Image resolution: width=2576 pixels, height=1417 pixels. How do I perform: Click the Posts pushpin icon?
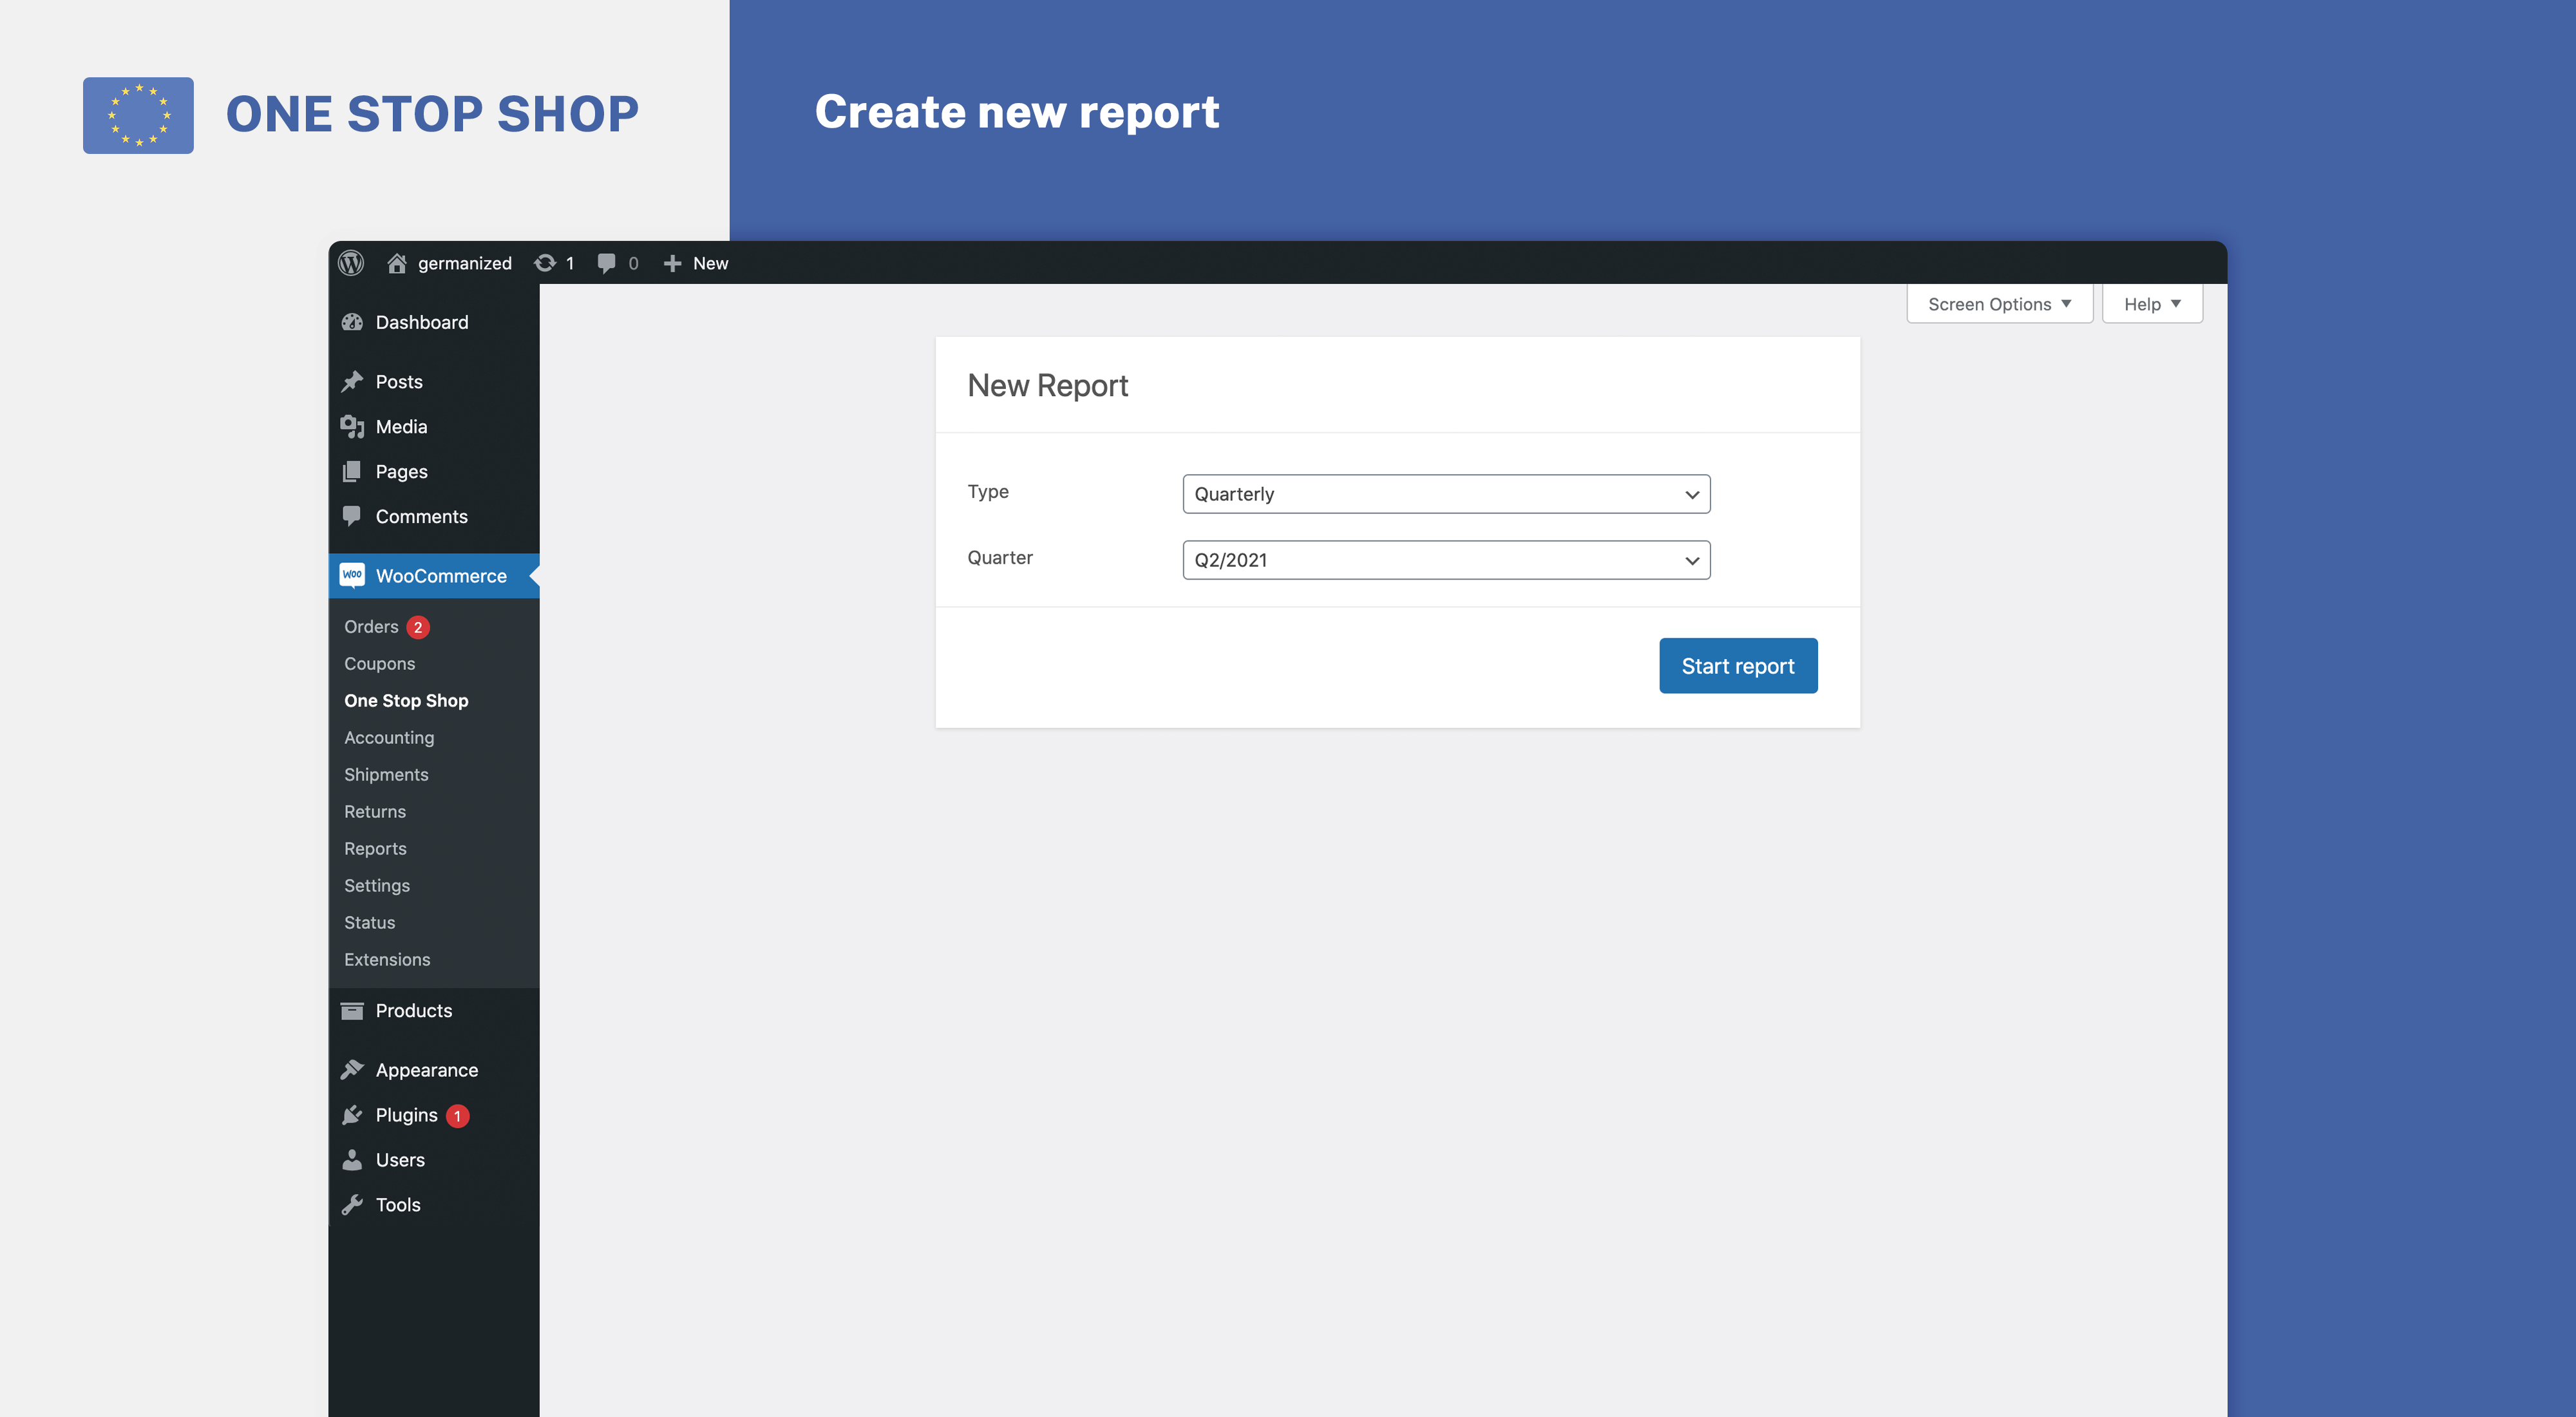pyautogui.click(x=352, y=382)
